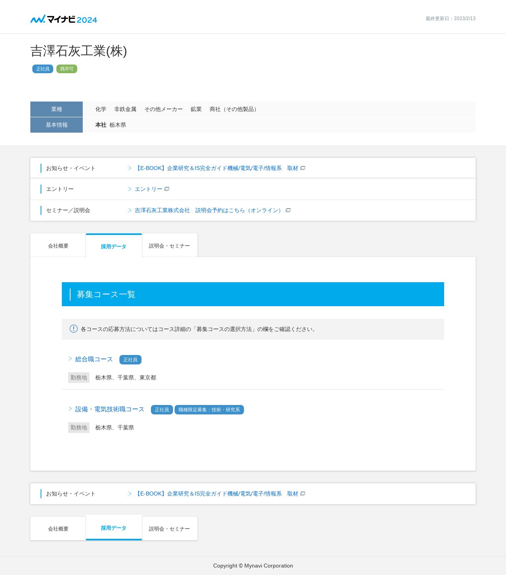Select the top 採用データ tab

click(x=114, y=246)
